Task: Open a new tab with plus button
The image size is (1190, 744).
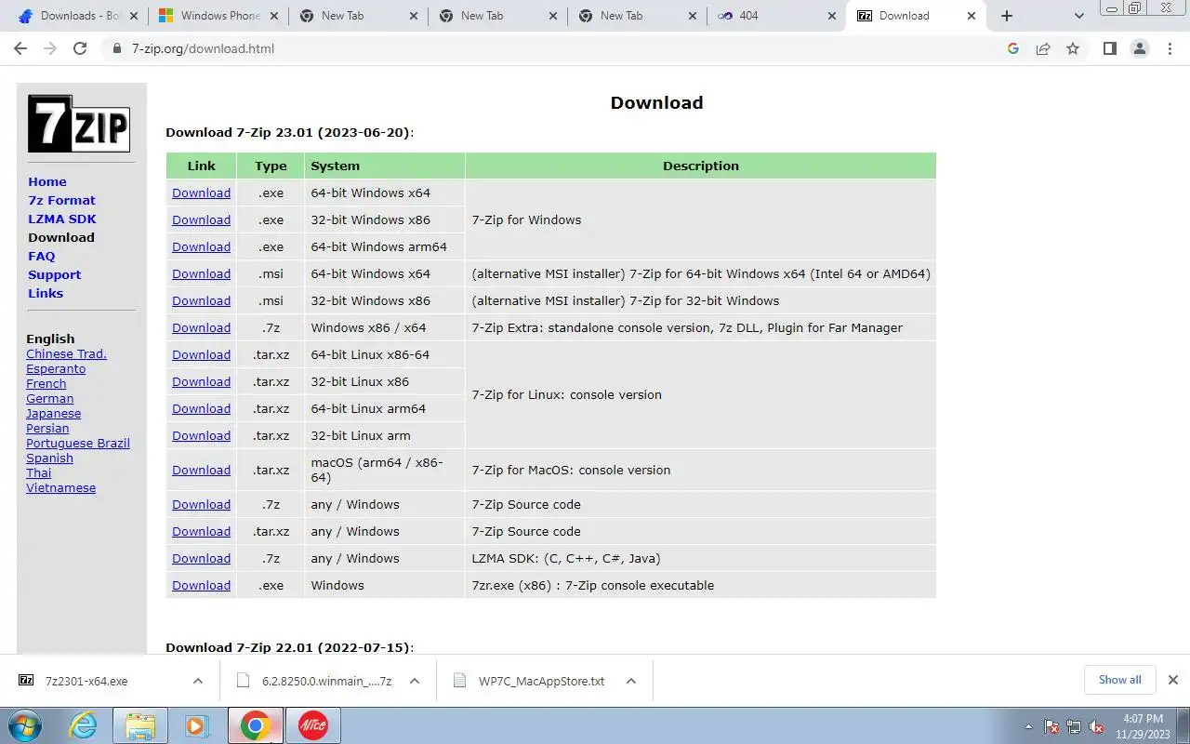Action: click(1007, 16)
